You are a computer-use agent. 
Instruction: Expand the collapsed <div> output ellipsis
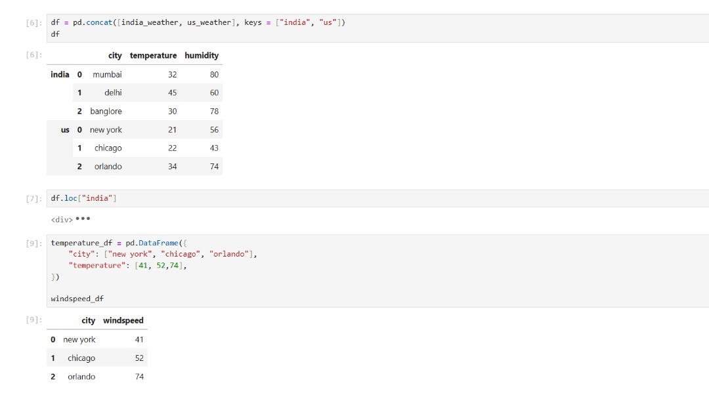(x=83, y=219)
